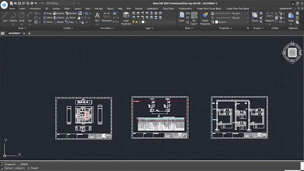The image size is (304, 171).
Task: Click the Undo arrow icon
Action: [36, 3]
